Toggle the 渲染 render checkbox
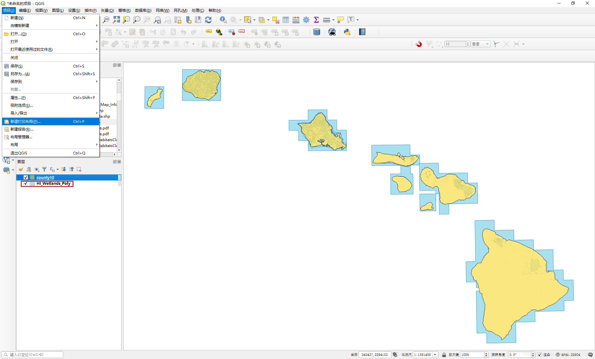Image resolution: width=595 pixels, height=359 pixels. (x=540, y=355)
